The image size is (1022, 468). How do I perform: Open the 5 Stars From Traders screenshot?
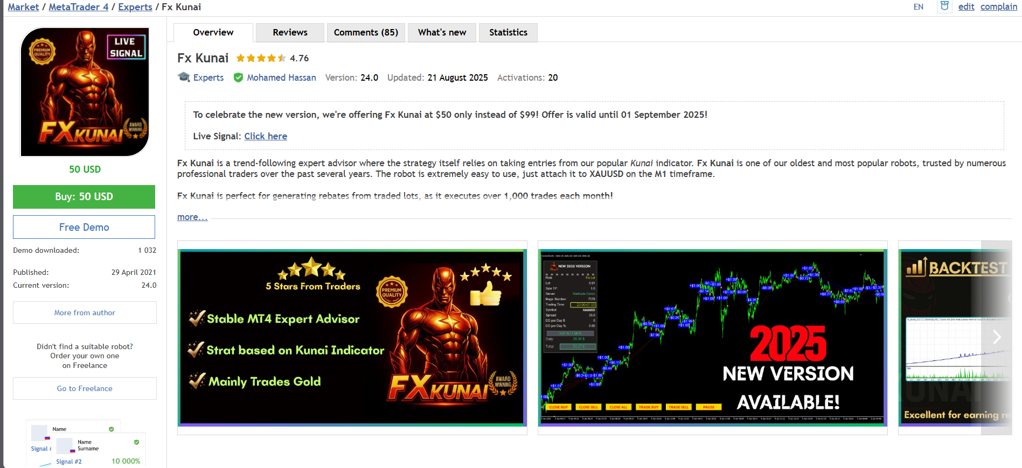click(352, 338)
